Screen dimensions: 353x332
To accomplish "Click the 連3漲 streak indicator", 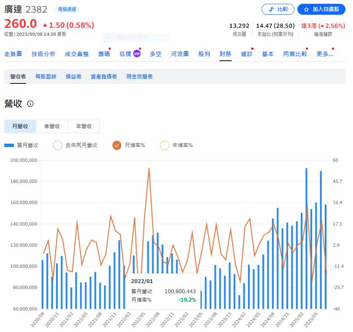I will click(x=323, y=26).
